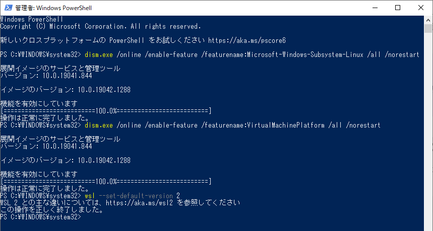
Task: Click the scrollbar up arrow
Action: (x=428, y=20)
